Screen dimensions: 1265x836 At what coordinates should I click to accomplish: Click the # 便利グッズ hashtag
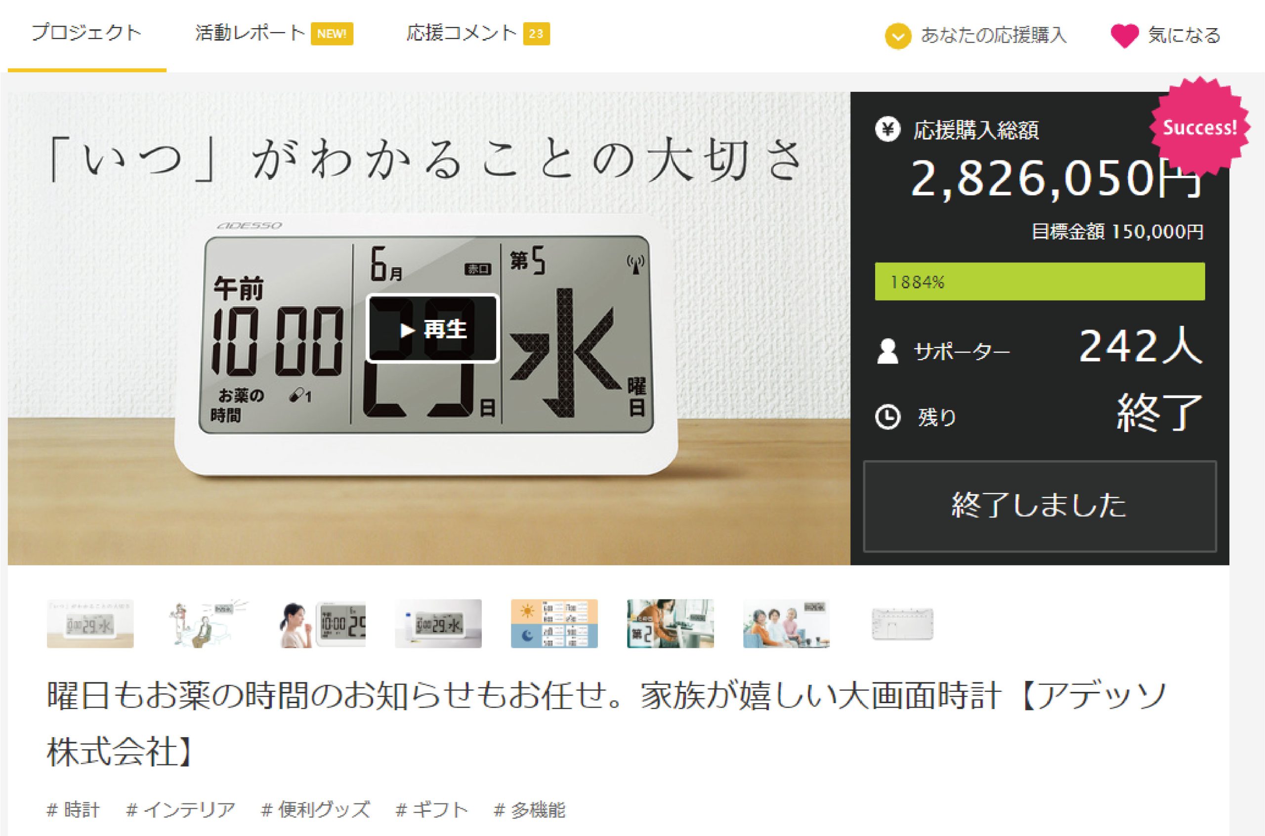(x=315, y=809)
